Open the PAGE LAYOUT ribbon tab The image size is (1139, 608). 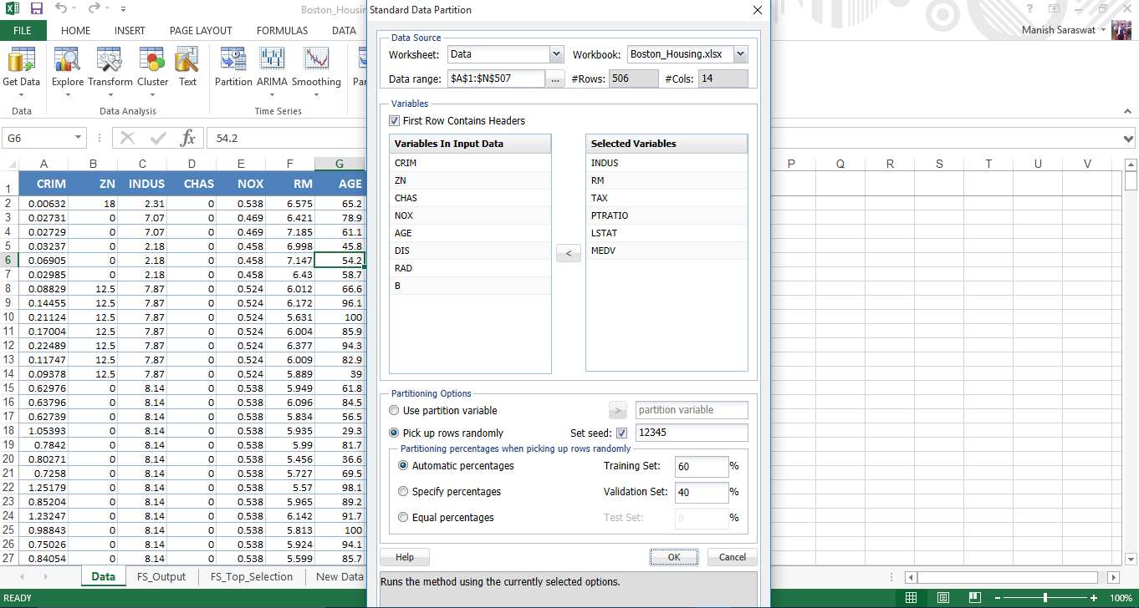[x=201, y=31]
